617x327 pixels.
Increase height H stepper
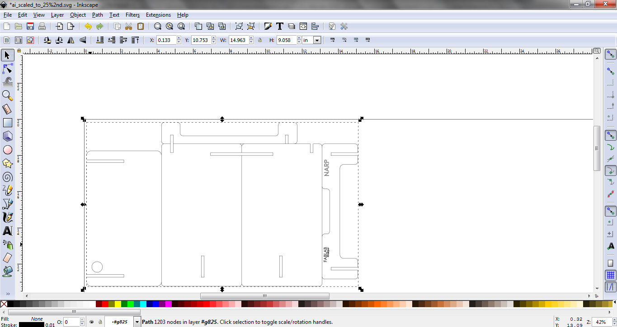click(300, 38)
